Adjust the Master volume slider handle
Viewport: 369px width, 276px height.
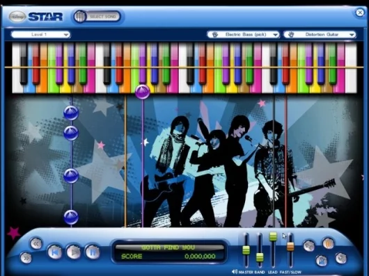point(246,250)
